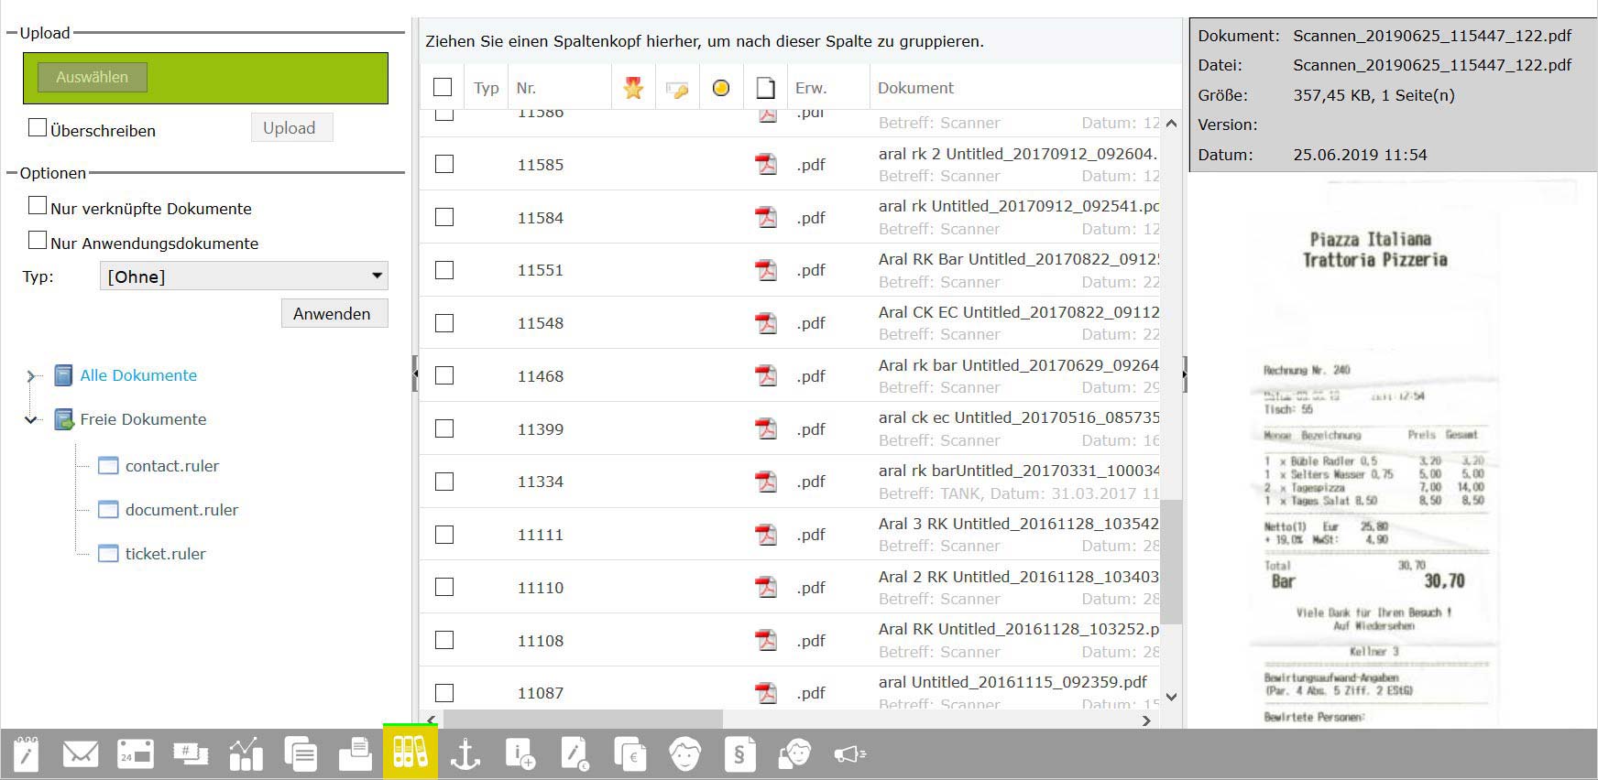Click the vertical scrollbar thumb
Image resolution: width=1598 pixels, height=780 pixels.
pos(1171,561)
